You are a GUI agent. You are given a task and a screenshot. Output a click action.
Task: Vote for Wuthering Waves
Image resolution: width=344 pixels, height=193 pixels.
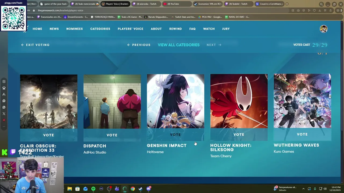tap(302, 134)
